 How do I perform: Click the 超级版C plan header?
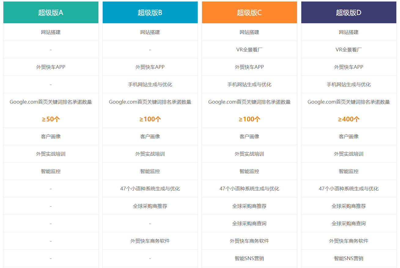249,13
